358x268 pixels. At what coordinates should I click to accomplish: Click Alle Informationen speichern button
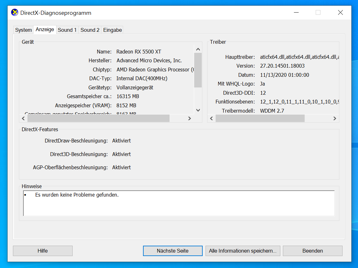click(243, 251)
